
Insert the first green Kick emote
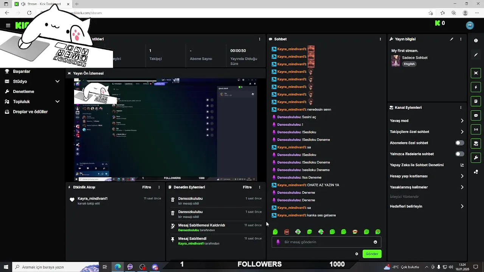point(275,232)
